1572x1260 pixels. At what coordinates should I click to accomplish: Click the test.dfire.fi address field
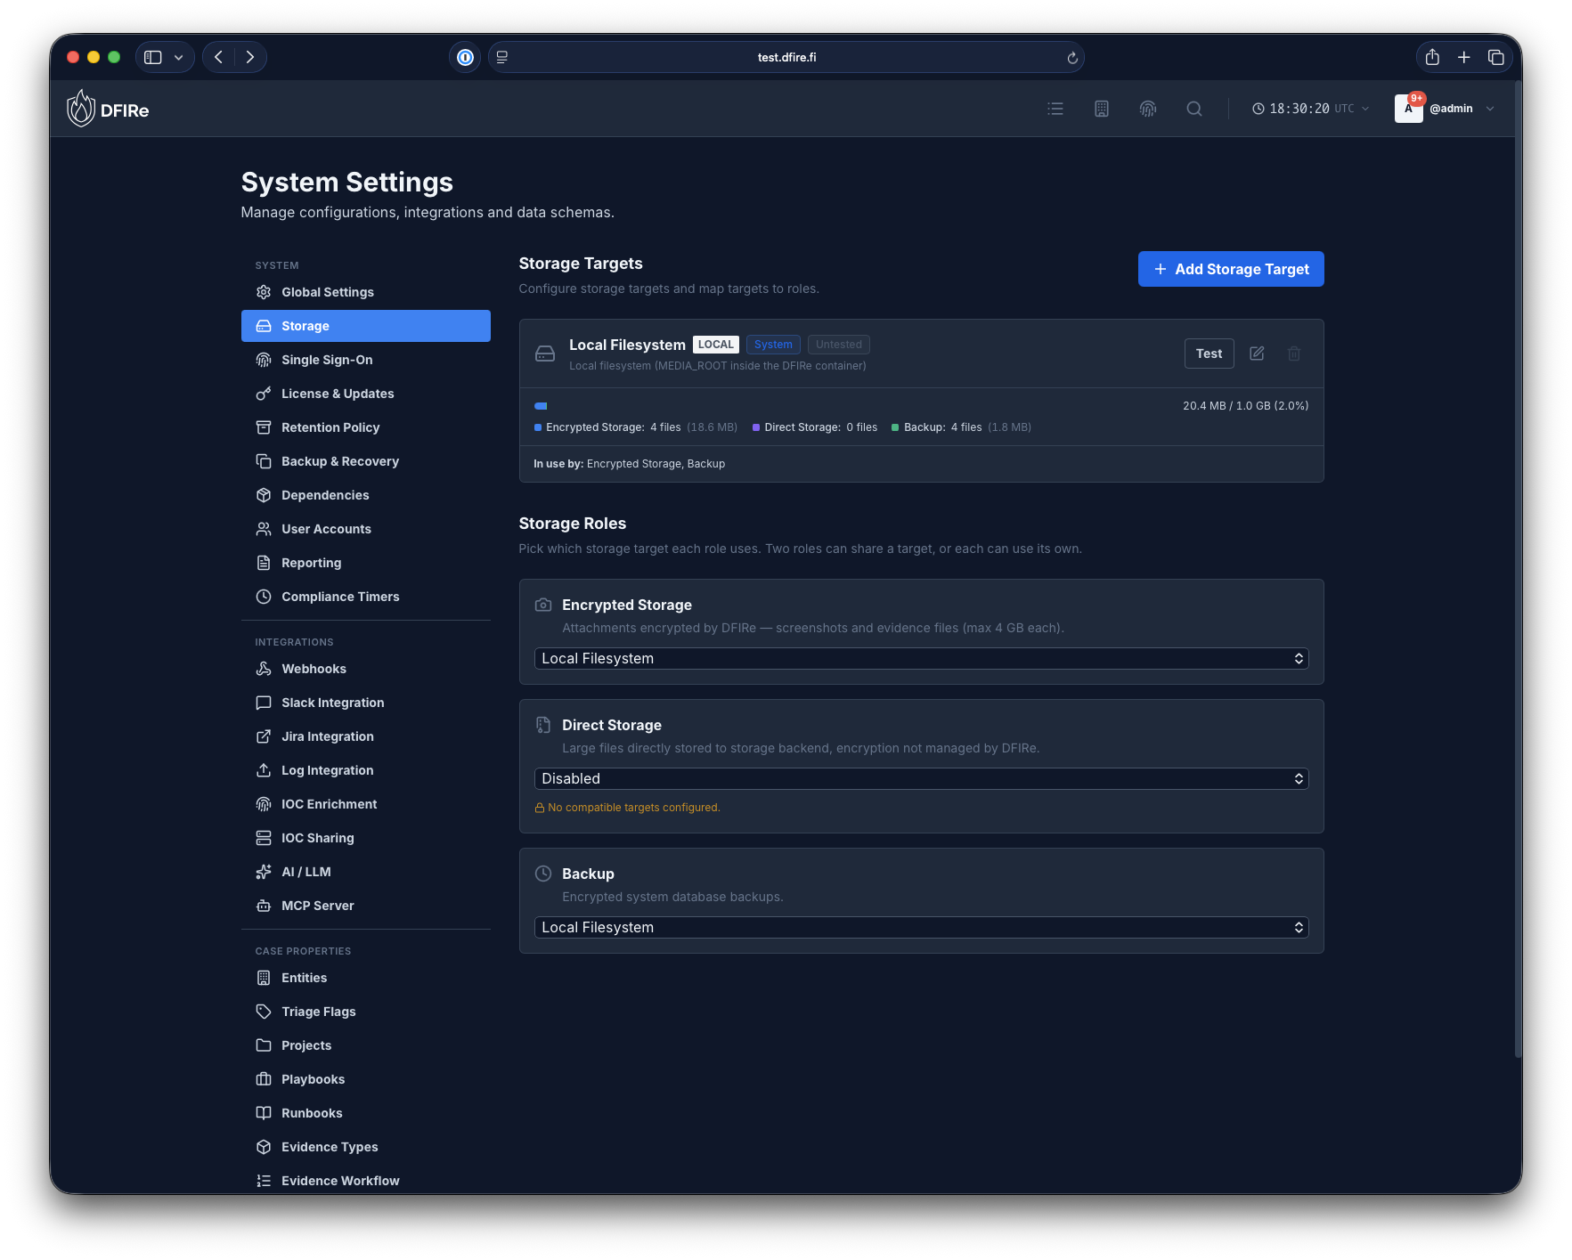pos(786,57)
